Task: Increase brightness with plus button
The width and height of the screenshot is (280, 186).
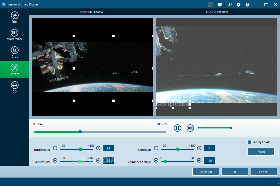Action: coord(98,148)
